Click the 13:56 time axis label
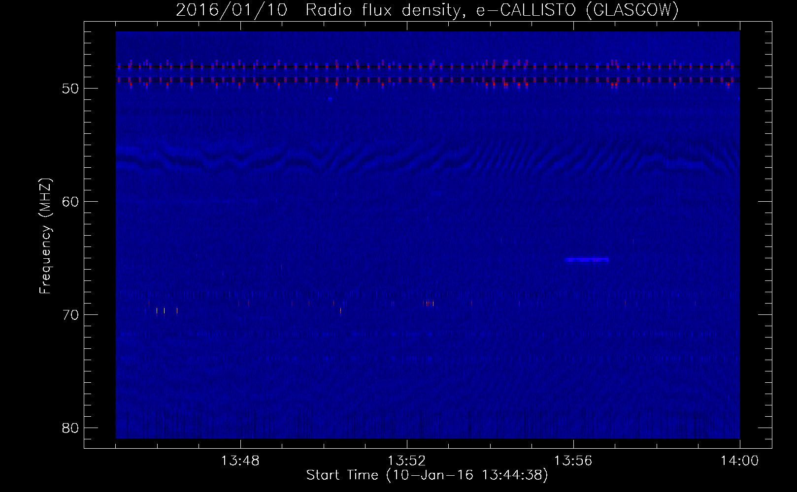This screenshot has height=492, width=797. 573,461
